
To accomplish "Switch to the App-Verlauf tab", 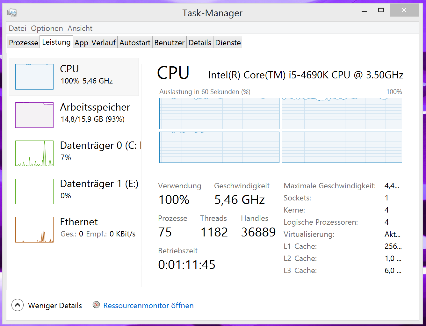I will coord(95,43).
